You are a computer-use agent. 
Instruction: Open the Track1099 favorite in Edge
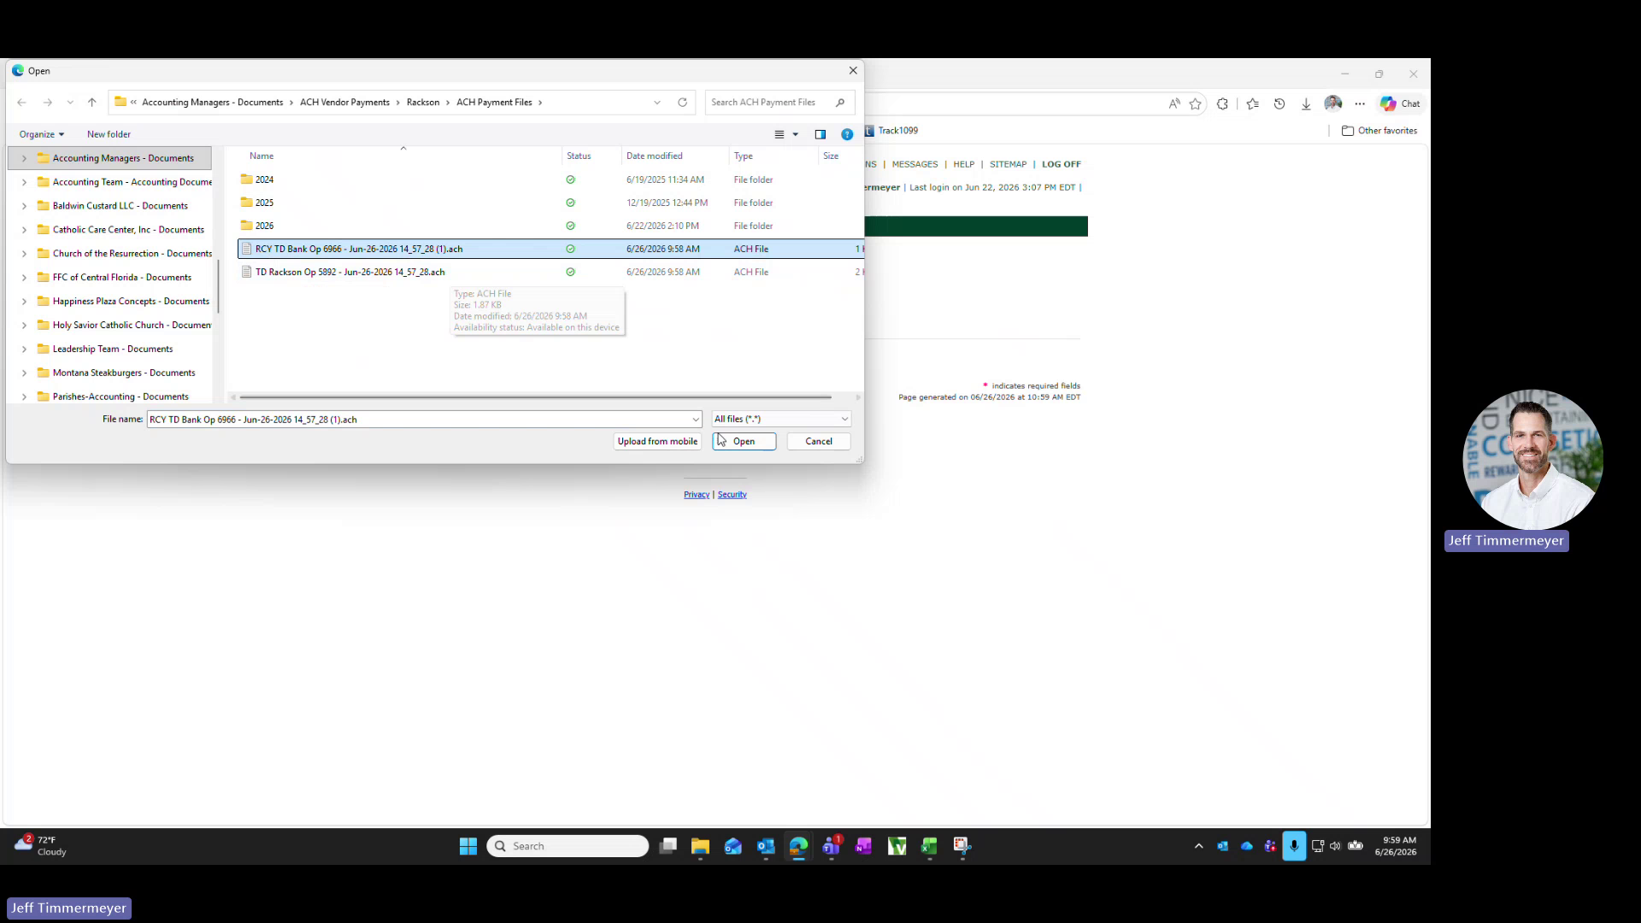coord(891,131)
